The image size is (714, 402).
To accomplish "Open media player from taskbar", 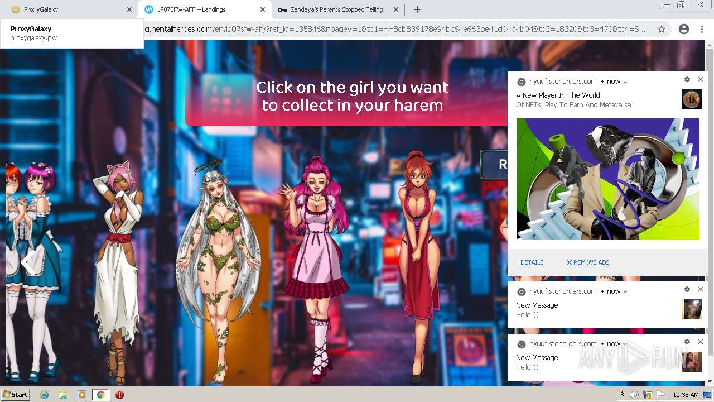I will (82, 395).
